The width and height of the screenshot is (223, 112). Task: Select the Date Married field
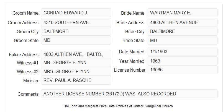(x=183, y=51)
